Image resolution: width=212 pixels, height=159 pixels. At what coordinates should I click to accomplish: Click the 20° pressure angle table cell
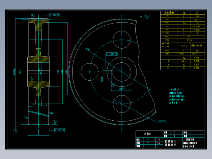[x=197, y=20]
